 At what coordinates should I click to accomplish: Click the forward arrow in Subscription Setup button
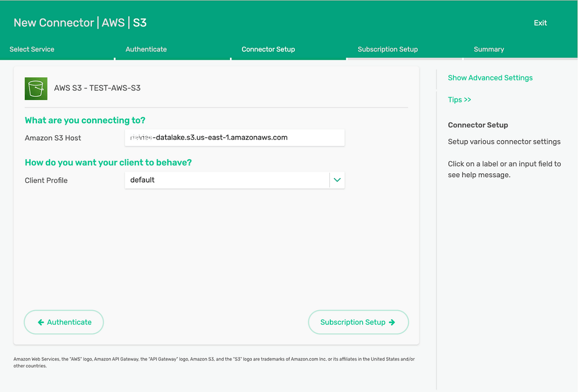click(392, 322)
